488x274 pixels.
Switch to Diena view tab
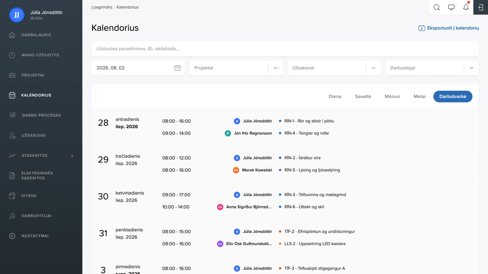coord(335,97)
